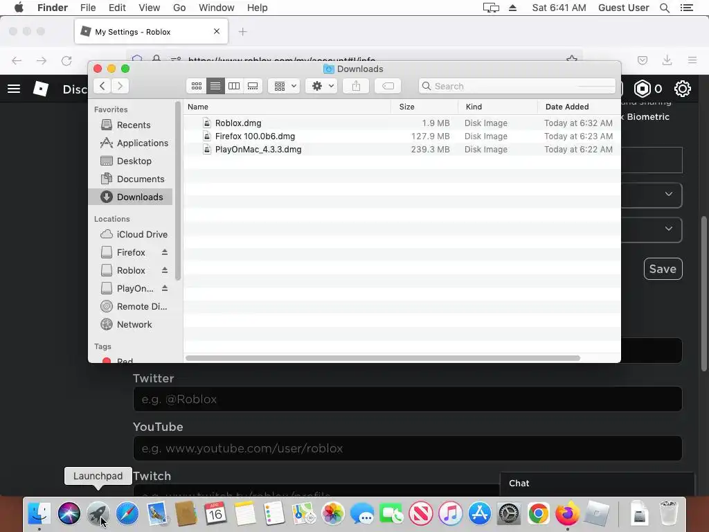The image size is (709, 532).
Task: Open Roblox app in dock
Action: coord(597,514)
